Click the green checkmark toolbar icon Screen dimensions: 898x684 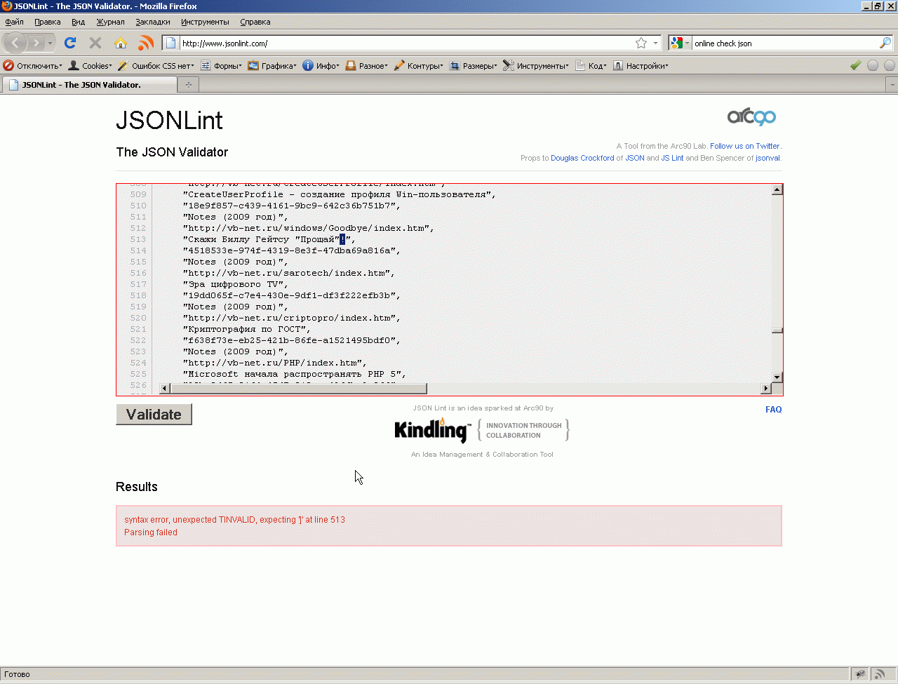click(855, 65)
